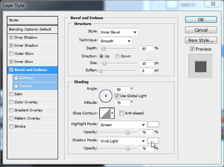Image resolution: width=224 pixels, height=167 pixels.
Task: Enable the Stroke checkbox
Action: pyautogui.click(x=11, y=126)
